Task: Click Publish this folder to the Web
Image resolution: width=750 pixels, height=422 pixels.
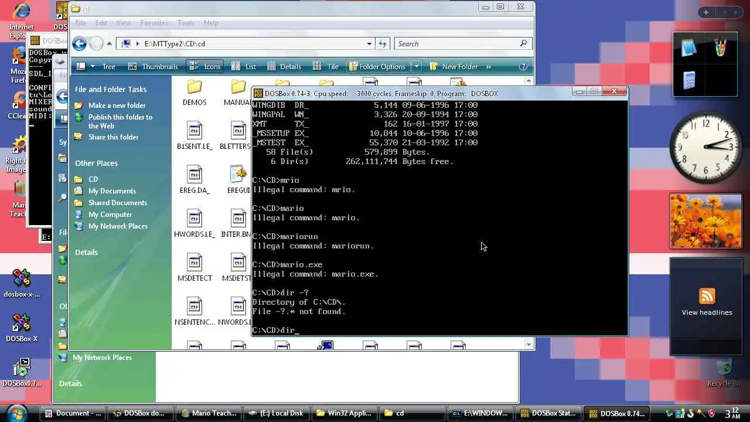Action: point(120,121)
